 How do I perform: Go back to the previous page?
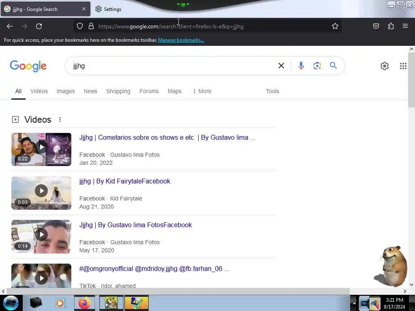click(10, 26)
